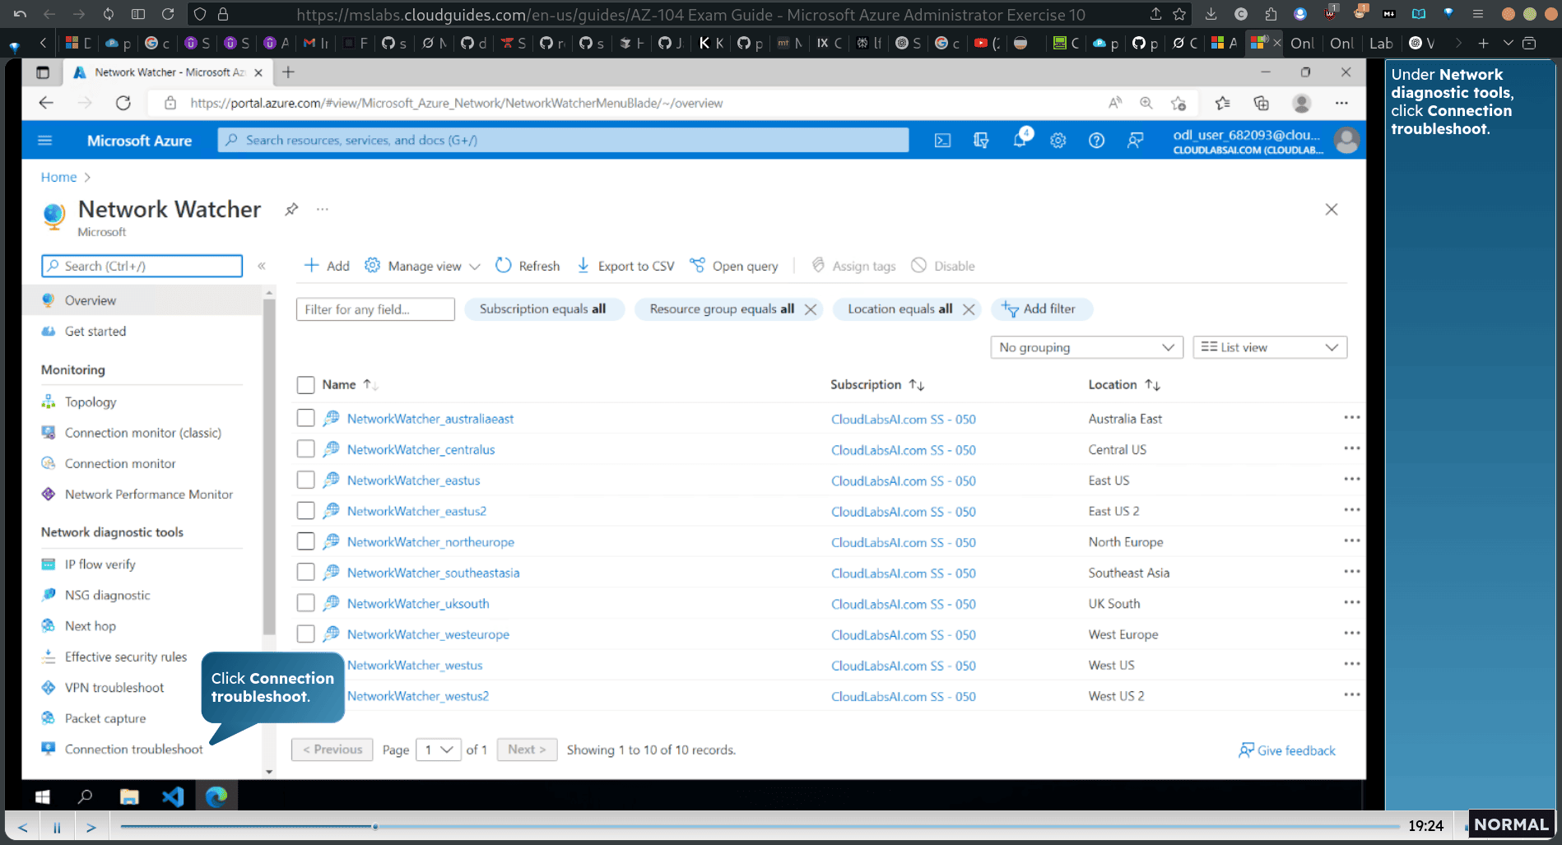Open the page number dropdown
The height and width of the screenshot is (845, 1562).
click(438, 750)
